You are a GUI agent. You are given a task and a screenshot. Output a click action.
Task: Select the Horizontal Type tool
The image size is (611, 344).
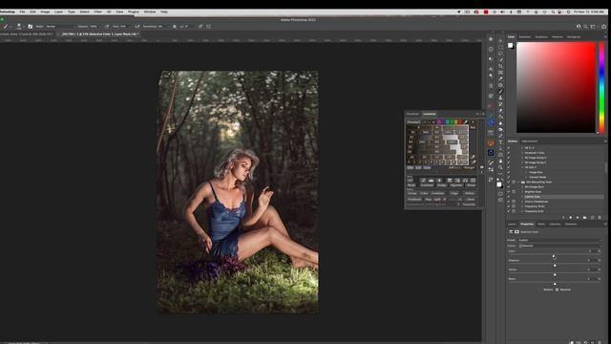[500, 142]
